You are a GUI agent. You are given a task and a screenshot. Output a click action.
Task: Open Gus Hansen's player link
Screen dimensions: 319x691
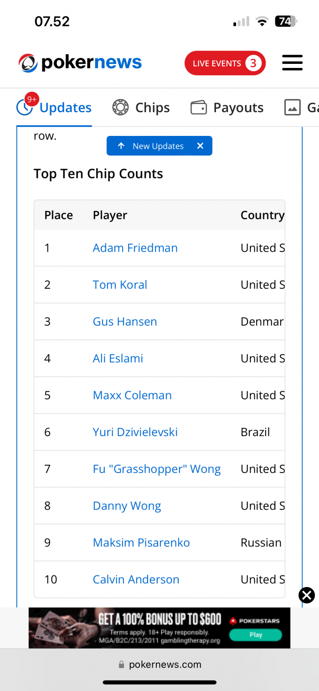coord(125,322)
